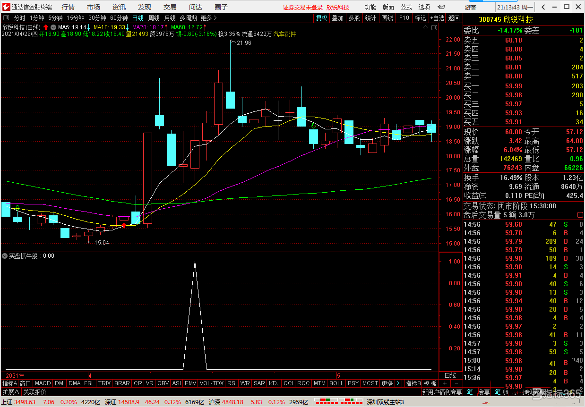Click the 证券交易未登录 login link

[x=303, y=7]
